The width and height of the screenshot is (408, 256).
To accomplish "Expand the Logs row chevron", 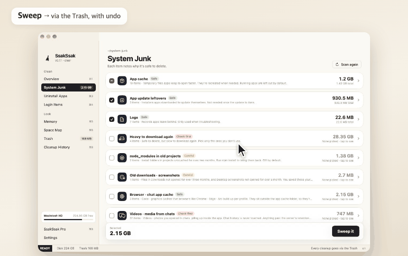I will tap(358, 119).
